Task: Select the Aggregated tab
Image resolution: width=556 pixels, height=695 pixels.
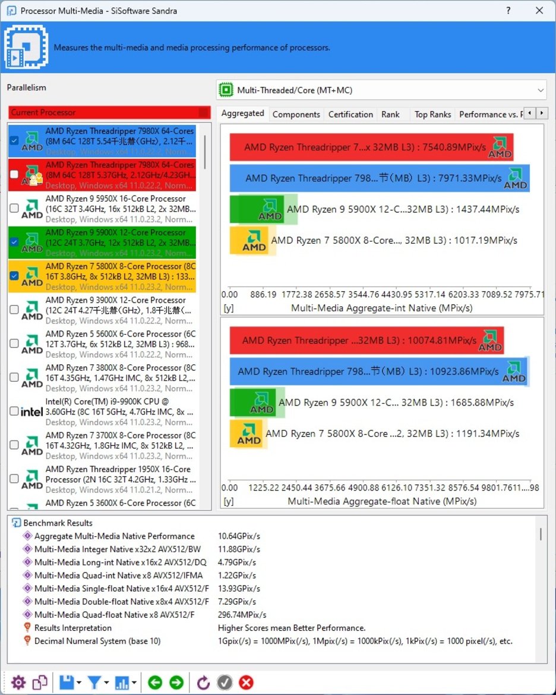Action: coord(243,114)
